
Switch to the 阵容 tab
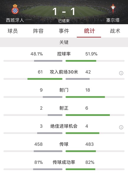point(38,31)
